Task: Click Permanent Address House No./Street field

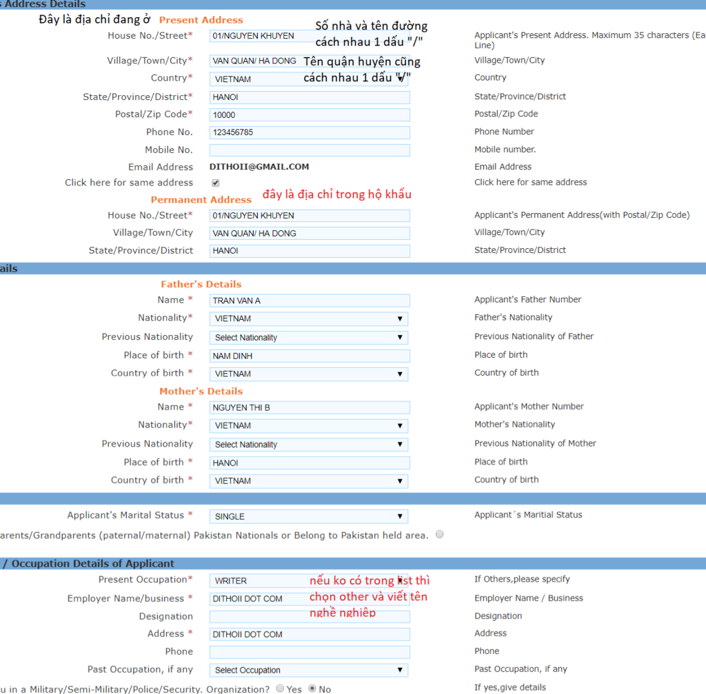Action: tap(310, 216)
